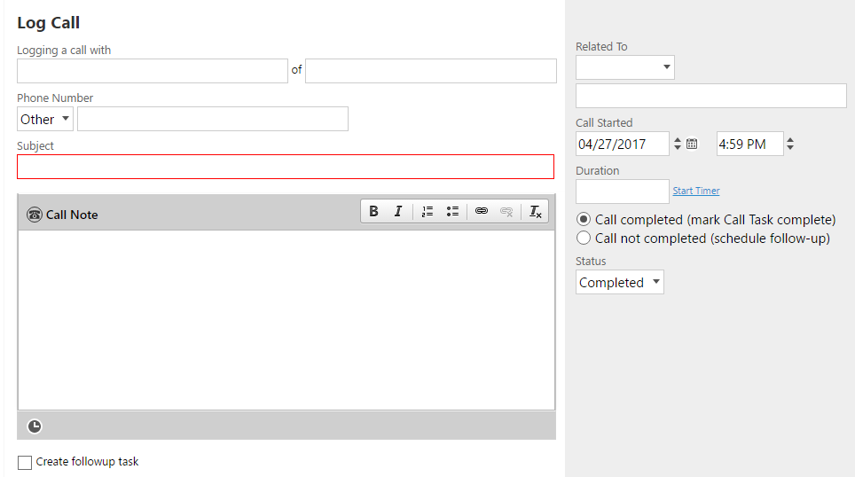Screen dimensions: 855x477
Task: Clear text formatting with Tx icon
Action: 535,212
